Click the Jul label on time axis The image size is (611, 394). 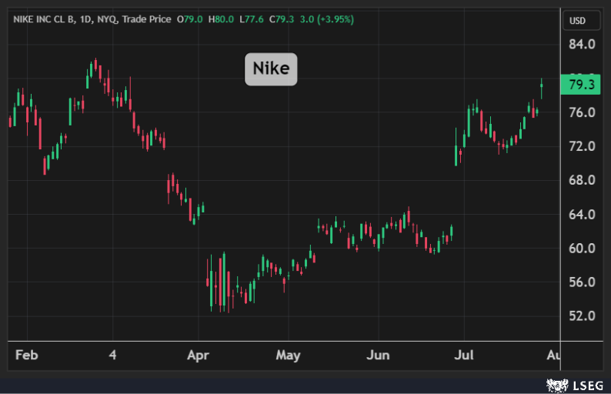[464, 356]
